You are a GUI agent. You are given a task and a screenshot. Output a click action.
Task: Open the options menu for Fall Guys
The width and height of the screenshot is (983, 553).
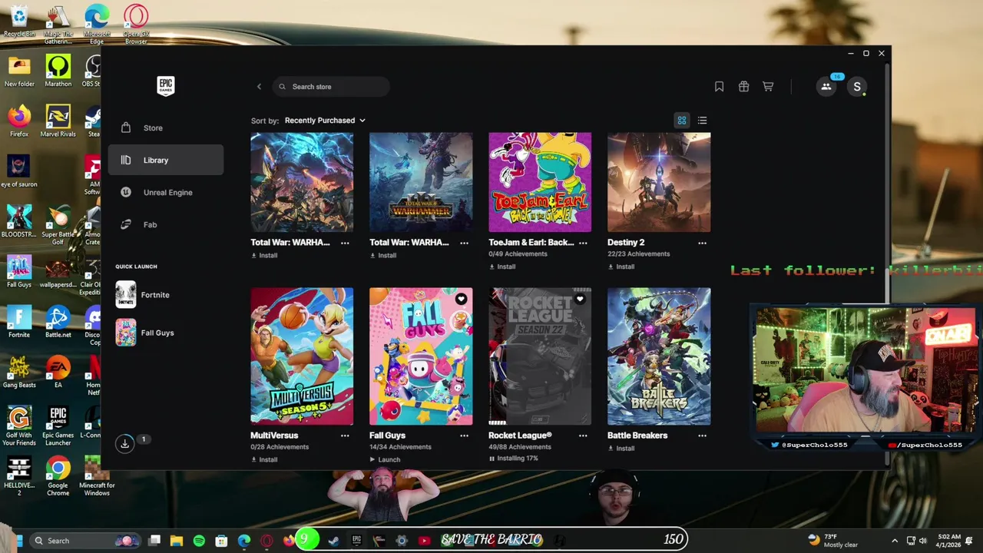pos(464,435)
